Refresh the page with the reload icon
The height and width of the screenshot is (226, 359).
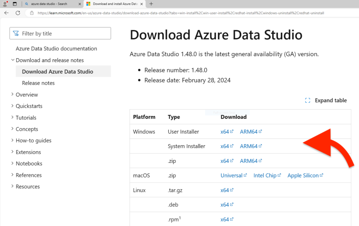18,13
